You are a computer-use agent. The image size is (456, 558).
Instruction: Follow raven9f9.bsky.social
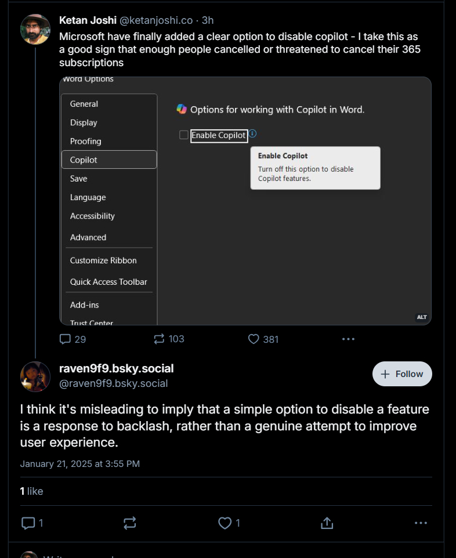(402, 374)
